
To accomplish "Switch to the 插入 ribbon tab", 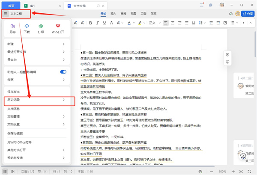I will [x=113, y=14].
